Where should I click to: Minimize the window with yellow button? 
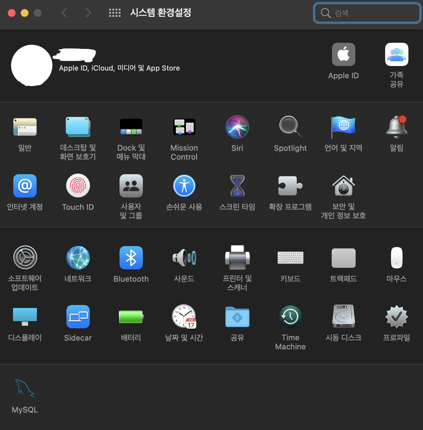coord(25,13)
